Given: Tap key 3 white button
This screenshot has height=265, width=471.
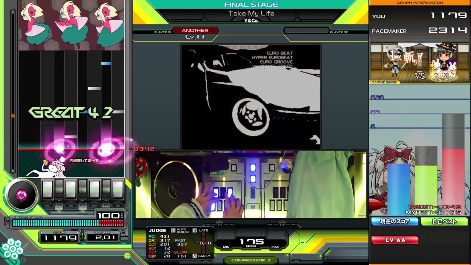Looking at the screenshot, I should [71, 189].
